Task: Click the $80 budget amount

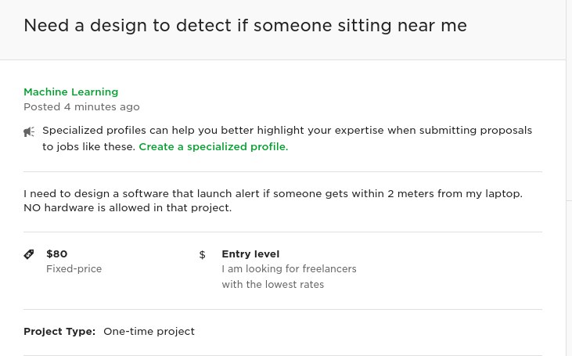Action: (x=57, y=254)
